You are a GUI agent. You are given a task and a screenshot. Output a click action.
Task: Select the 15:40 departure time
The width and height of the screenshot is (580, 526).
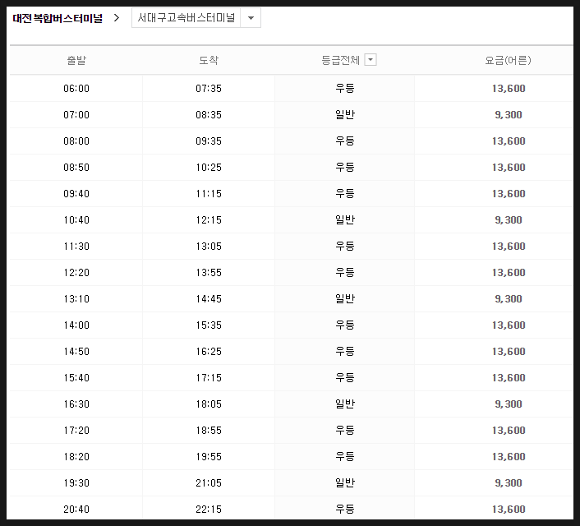click(x=76, y=377)
